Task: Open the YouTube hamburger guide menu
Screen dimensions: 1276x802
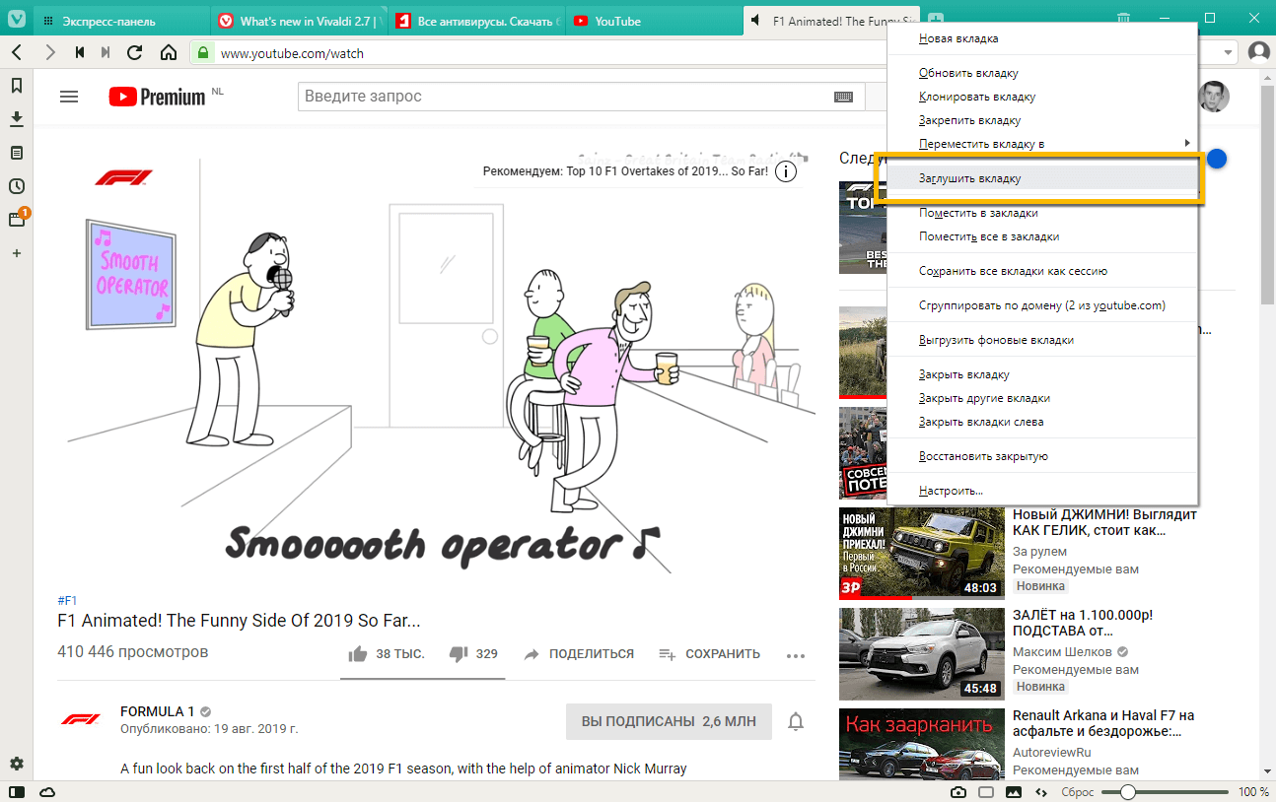Action: pyautogui.click(x=69, y=97)
